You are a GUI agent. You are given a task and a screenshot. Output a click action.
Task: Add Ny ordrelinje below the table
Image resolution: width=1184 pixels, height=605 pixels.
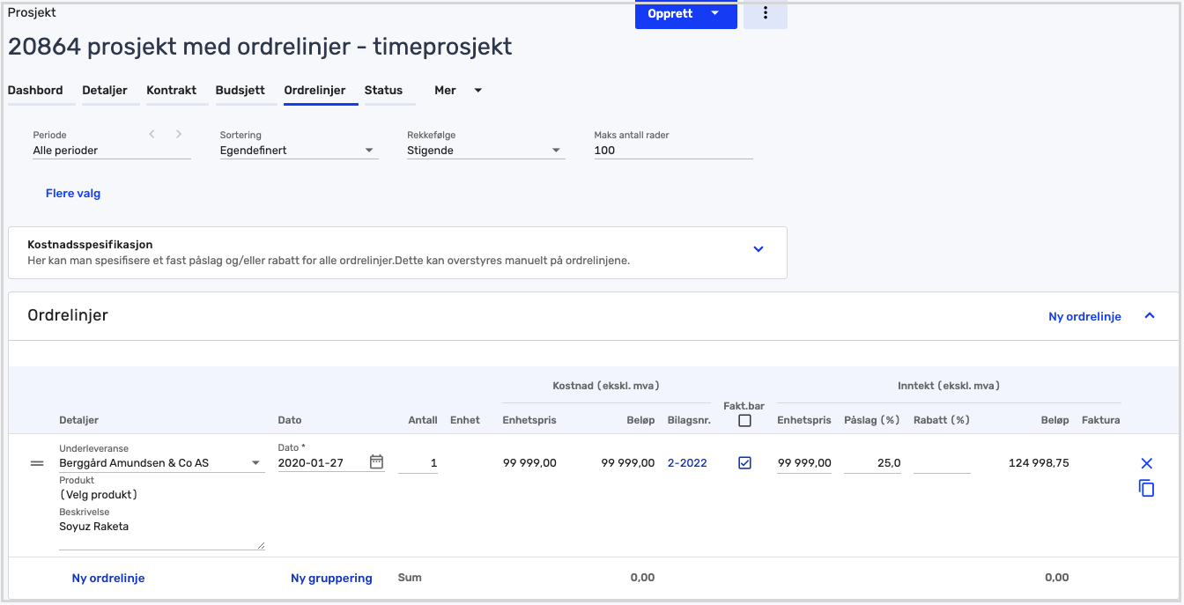[x=108, y=579]
